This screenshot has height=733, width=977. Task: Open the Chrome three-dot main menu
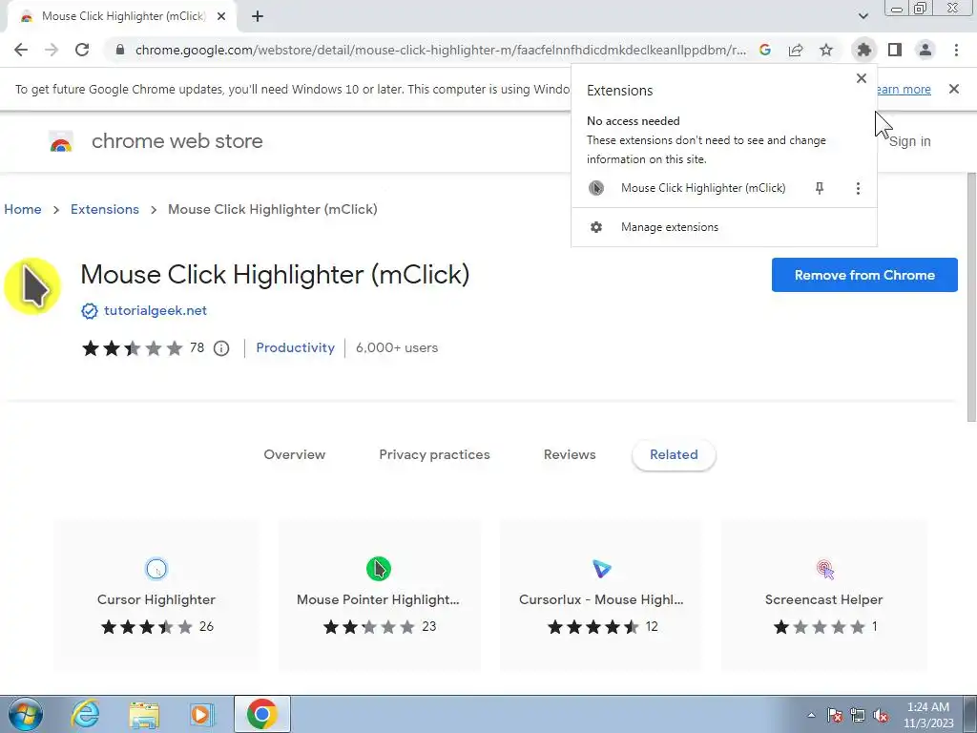tap(956, 50)
